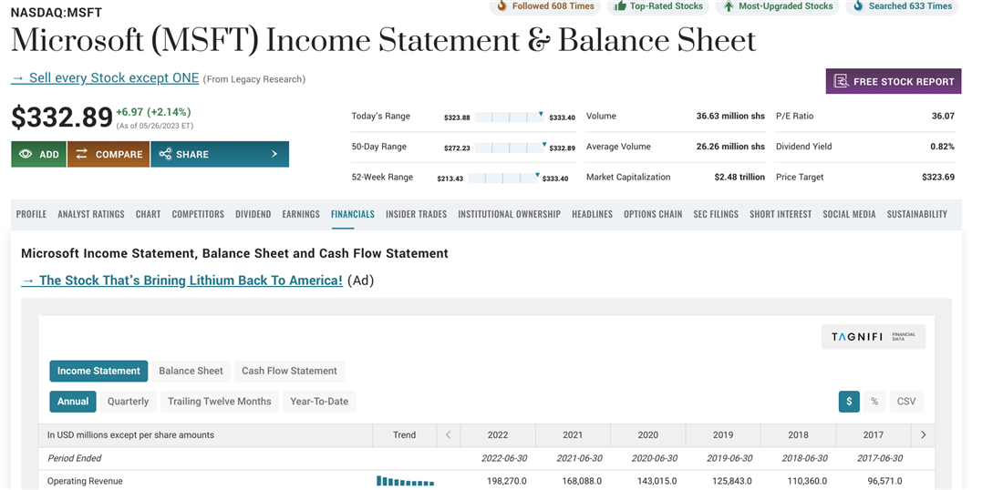Select the Quarterly period option
The width and height of the screenshot is (1003, 490).
pyautogui.click(x=128, y=402)
